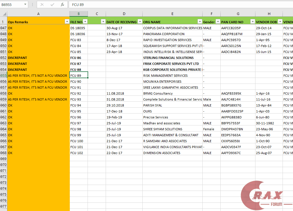Open the Ops Remarks filter dropdown
The image size is (293, 211).
click(x=67, y=22)
